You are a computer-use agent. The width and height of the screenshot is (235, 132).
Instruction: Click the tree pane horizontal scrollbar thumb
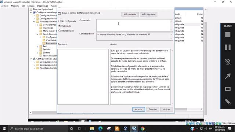point(44,113)
